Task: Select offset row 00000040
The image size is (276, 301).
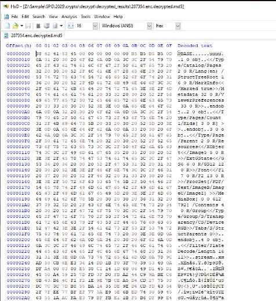Action: tap(19, 77)
